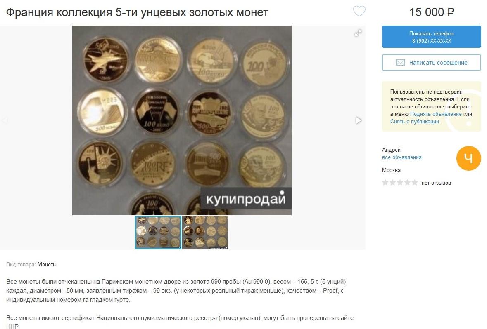
Task: Select the second coin thumbnail
Action: [x=205, y=232]
